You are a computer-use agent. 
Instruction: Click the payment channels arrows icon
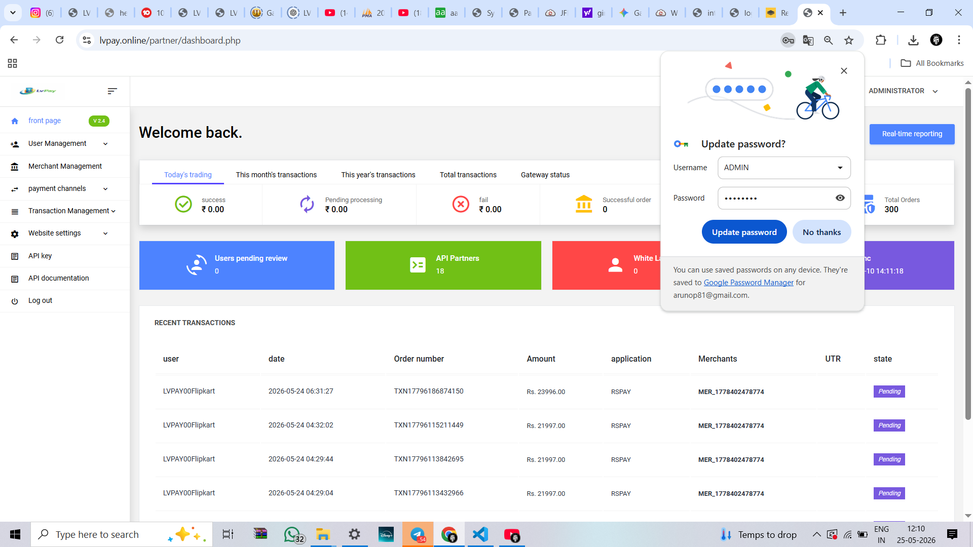[15, 189]
